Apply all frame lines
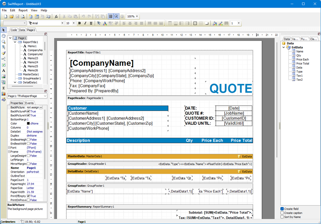 click(x=195, y=23)
